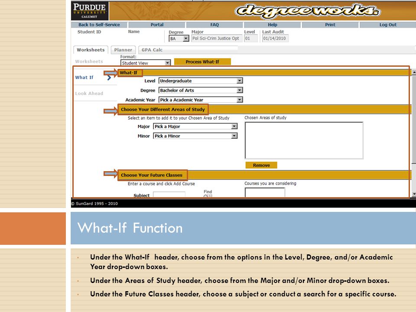This screenshot has width=416, height=312.
Task: Click the What-If Function slide title
Action: pos(130,228)
